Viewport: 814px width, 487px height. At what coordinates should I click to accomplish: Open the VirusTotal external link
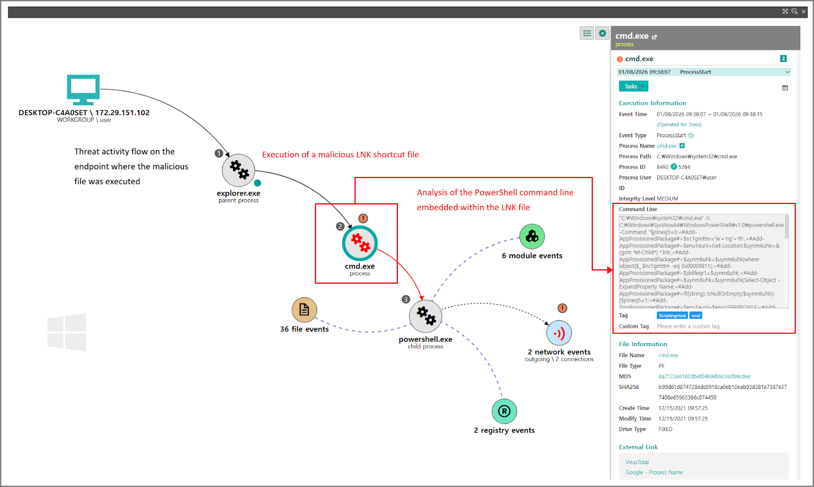click(x=636, y=462)
